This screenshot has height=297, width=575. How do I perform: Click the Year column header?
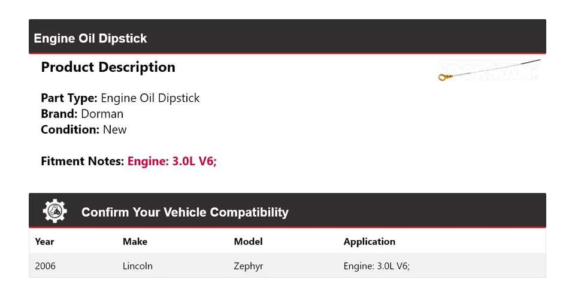[x=44, y=241]
